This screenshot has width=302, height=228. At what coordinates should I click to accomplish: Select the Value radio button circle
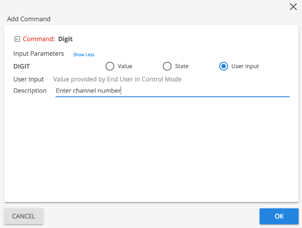110,66
